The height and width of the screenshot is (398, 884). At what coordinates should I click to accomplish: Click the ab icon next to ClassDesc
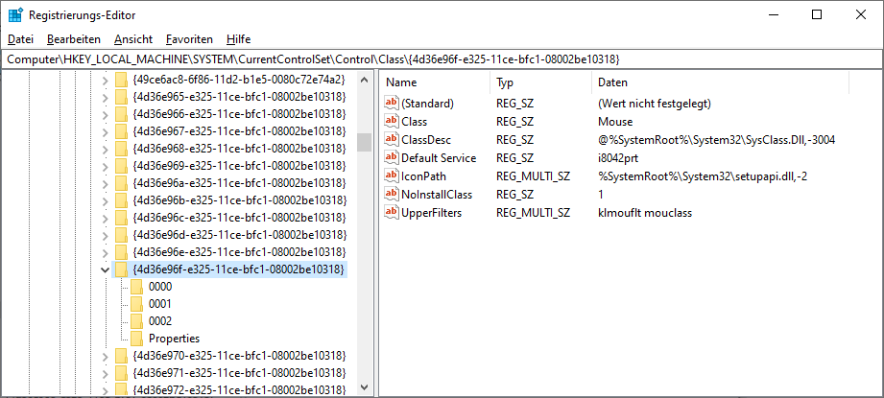391,140
